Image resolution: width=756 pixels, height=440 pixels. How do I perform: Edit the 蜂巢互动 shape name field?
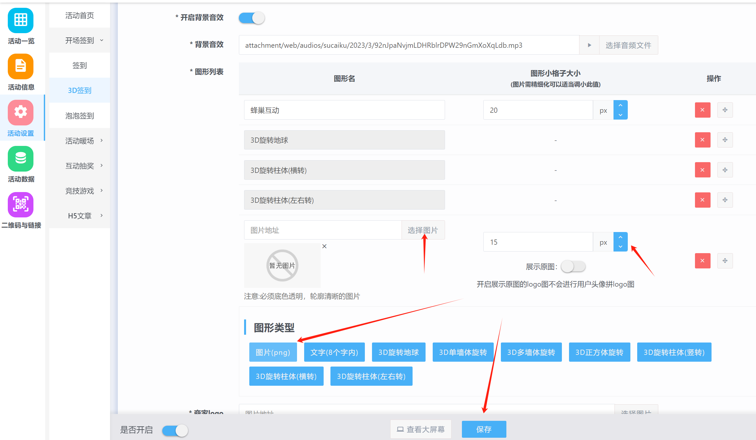point(344,110)
